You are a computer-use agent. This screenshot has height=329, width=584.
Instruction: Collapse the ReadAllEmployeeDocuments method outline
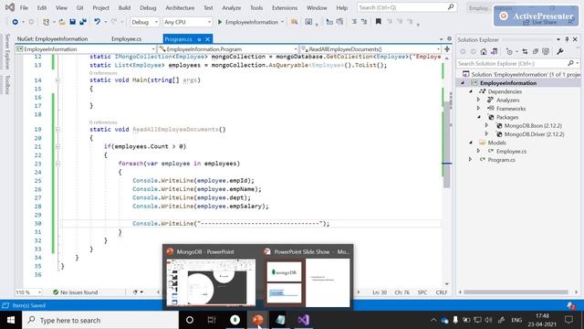[x=57, y=130]
